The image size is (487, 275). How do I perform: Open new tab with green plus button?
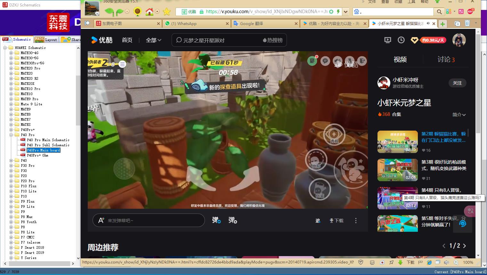pyautogui.click(x=442, y=24)
